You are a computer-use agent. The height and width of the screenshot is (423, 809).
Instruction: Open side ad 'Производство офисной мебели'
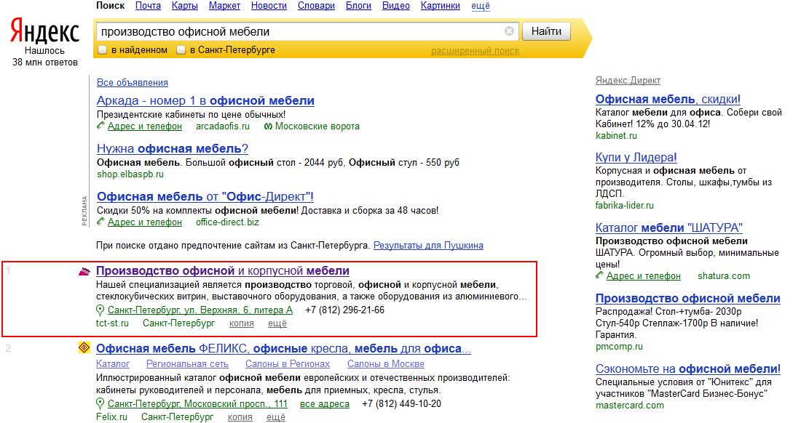pyautogui.click(x=687, y=298)
